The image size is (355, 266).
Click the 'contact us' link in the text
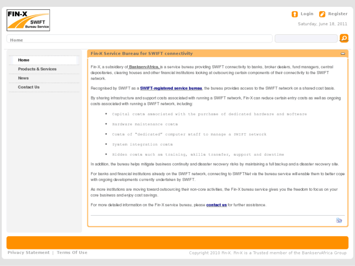[x=216, y=205]
